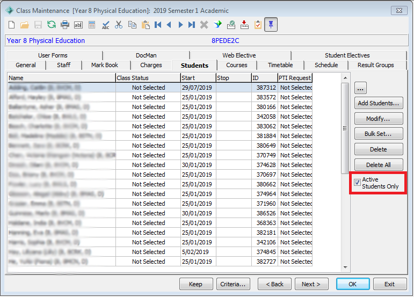This screenshot has height=297, width=414.
Task: Click the student list scrollbar thumb
Action: 345,128
